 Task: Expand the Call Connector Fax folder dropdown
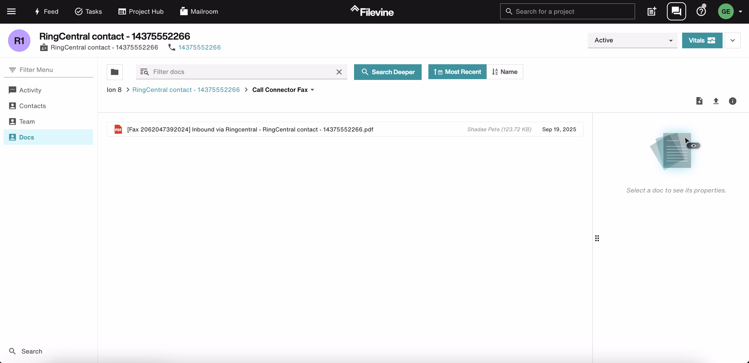pyautogui.click(x=312, y=90)
